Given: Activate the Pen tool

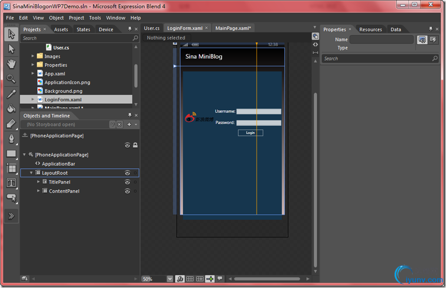Looking at the screenshot, I should pos(11,138).
